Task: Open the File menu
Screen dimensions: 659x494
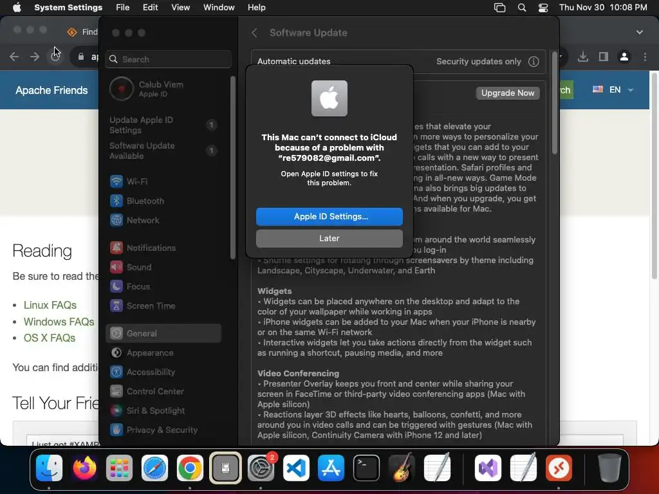Action: (122, 8)
